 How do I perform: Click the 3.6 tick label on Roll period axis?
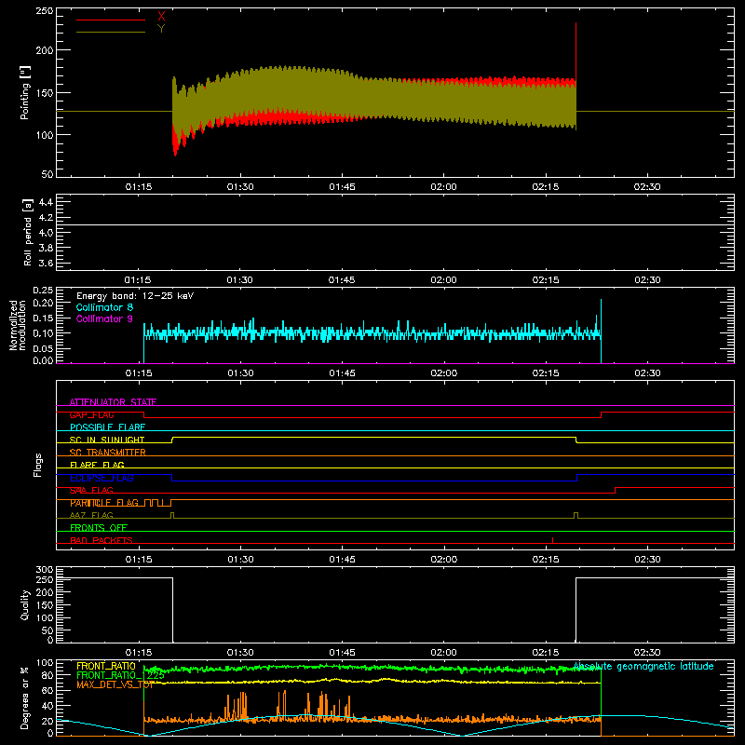(x=46, y=263)
